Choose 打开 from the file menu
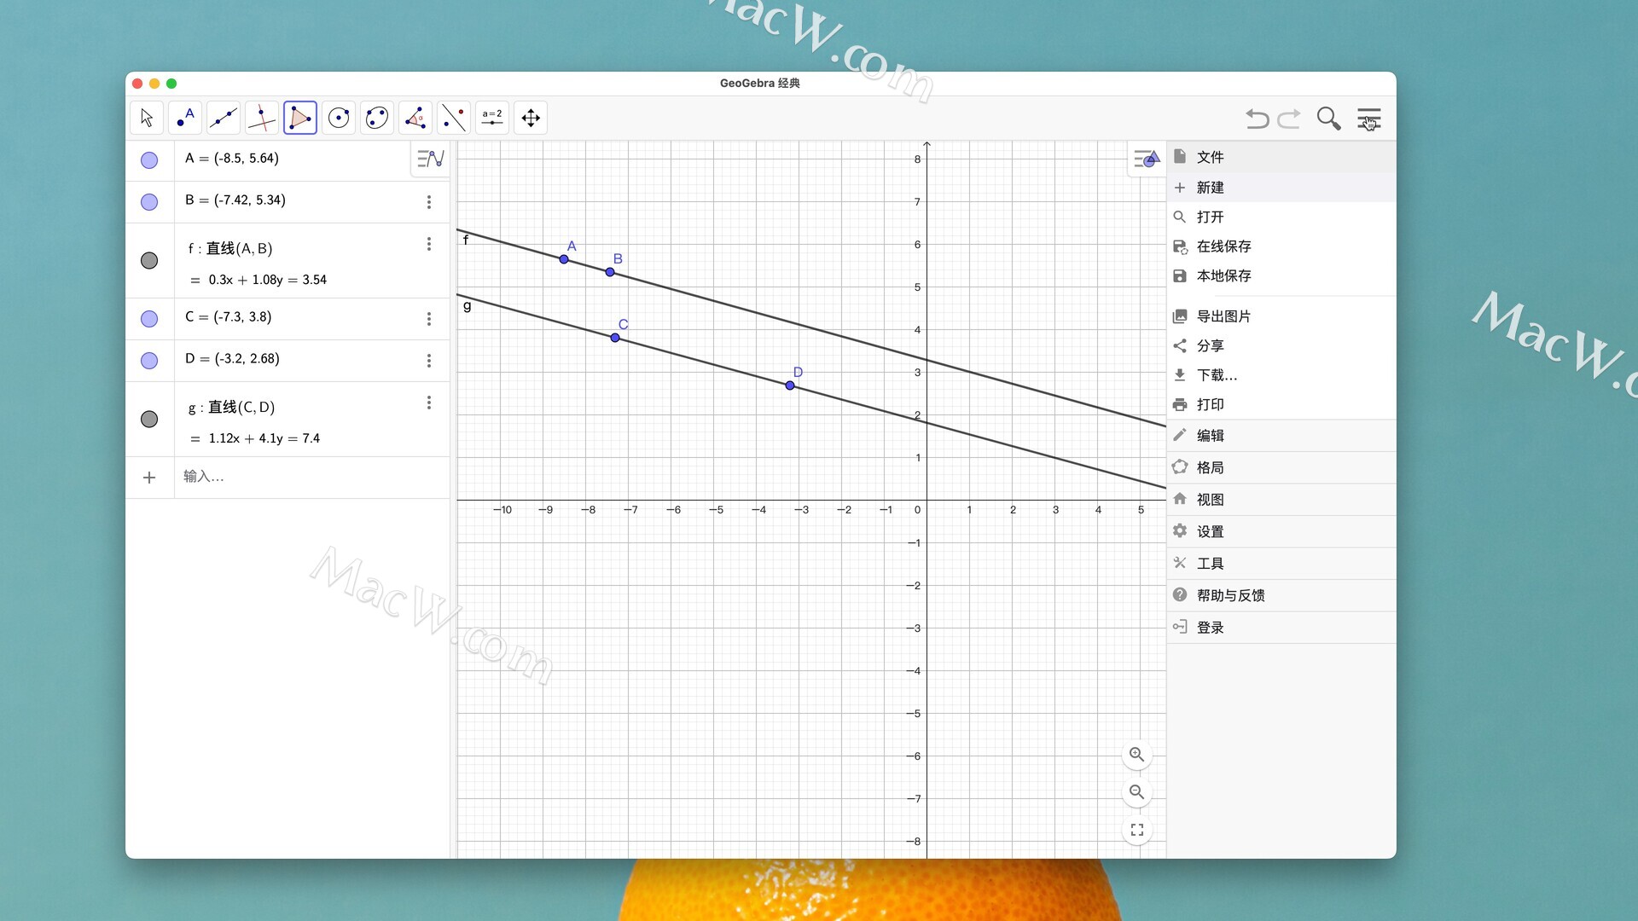The width and height of the screenshot is (1638, 921). pos(1281,217)
